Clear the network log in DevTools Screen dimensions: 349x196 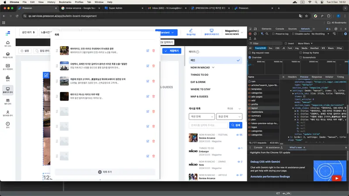(x=255, y=34)
